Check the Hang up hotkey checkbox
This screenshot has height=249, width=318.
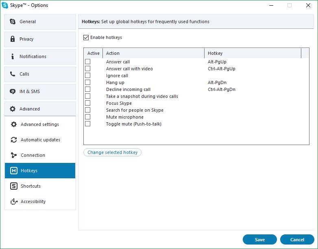point(87,82)
